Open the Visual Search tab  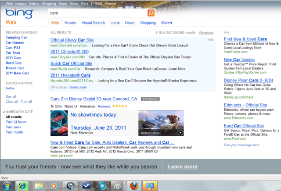[93, 23]
